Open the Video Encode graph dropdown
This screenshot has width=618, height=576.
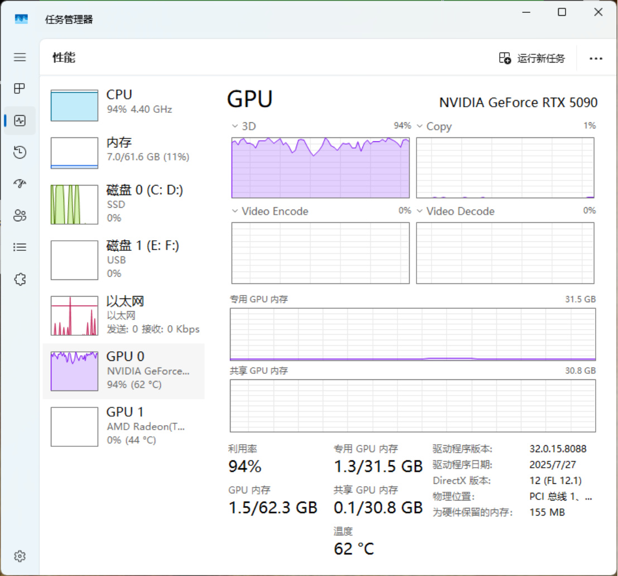click(x=234, y=212)
